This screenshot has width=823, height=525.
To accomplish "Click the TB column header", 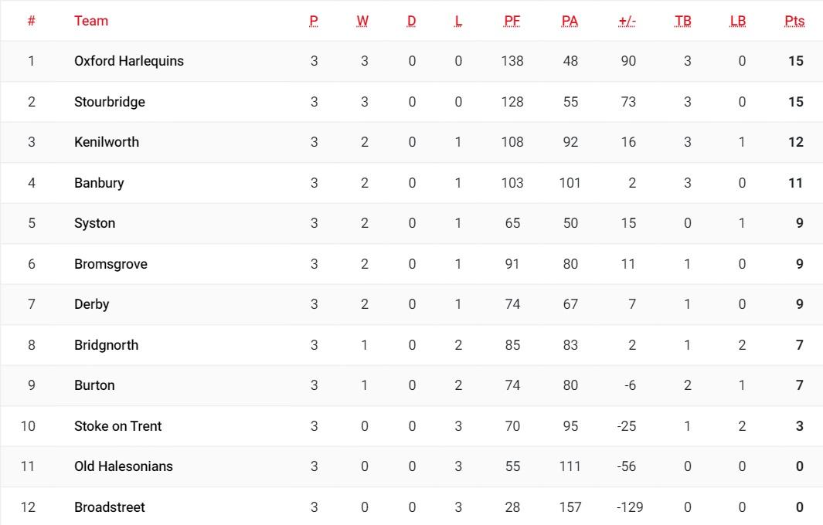I will [683, 22].
